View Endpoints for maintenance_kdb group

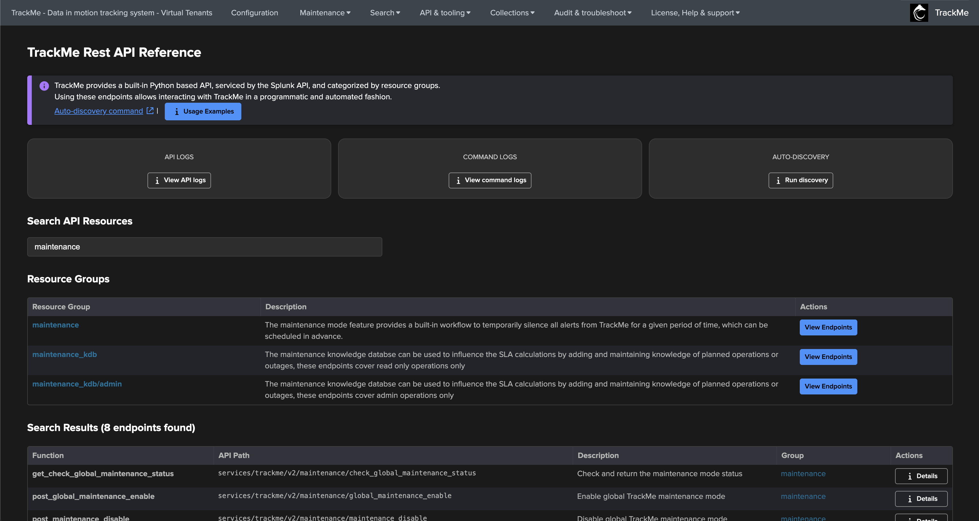[828, 357]
